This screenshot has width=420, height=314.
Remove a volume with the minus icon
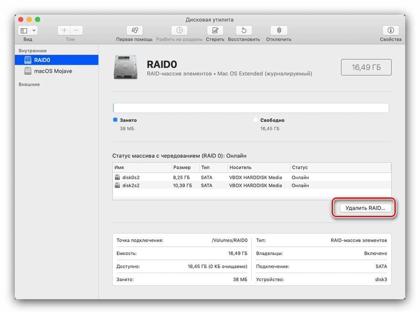click(x=76, y=30)
